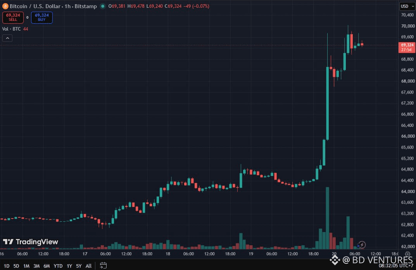Image resolution: width=416 pixels, height=270 pixels.
Task: Click the Open value O69,381
Action: coord(117,6)
